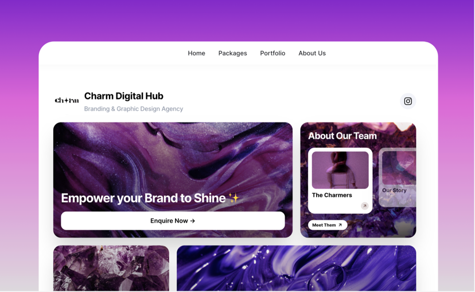The width and height of the screenshot is (475, 292).
Task: Click the Empower your Brand to Shine headline
Action: (x=143, y=198)
